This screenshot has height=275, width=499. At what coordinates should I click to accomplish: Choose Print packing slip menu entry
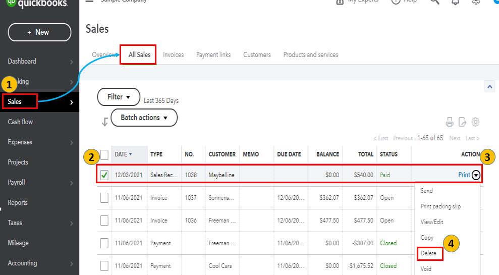(441, 206)
